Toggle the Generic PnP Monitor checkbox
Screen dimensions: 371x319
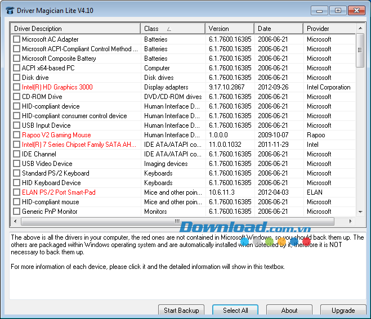click(x=16, y=211)
